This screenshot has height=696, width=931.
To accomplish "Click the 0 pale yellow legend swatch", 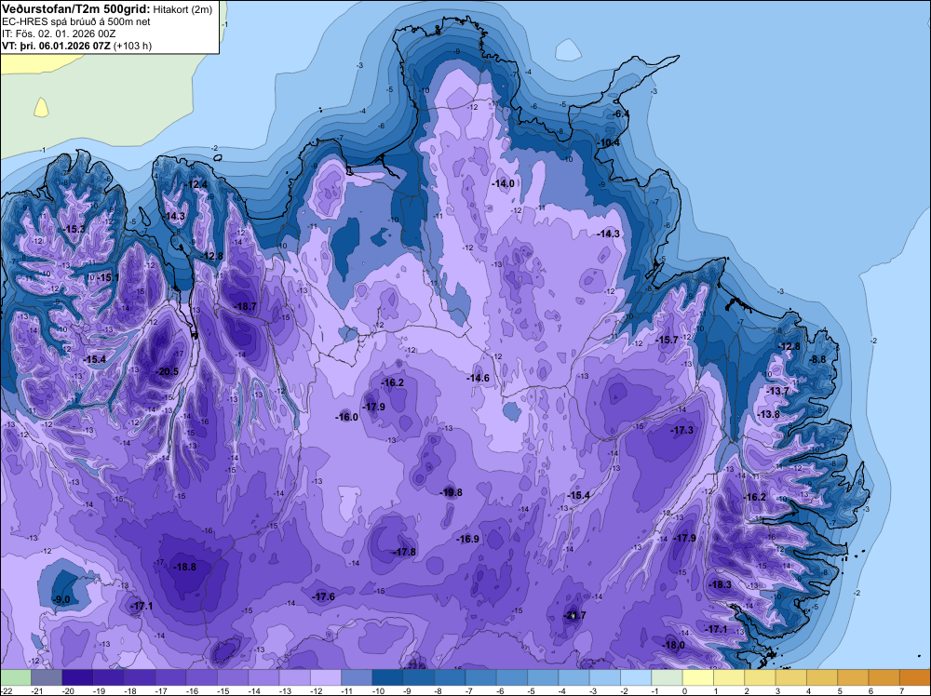I will click(x=697, y=677).
